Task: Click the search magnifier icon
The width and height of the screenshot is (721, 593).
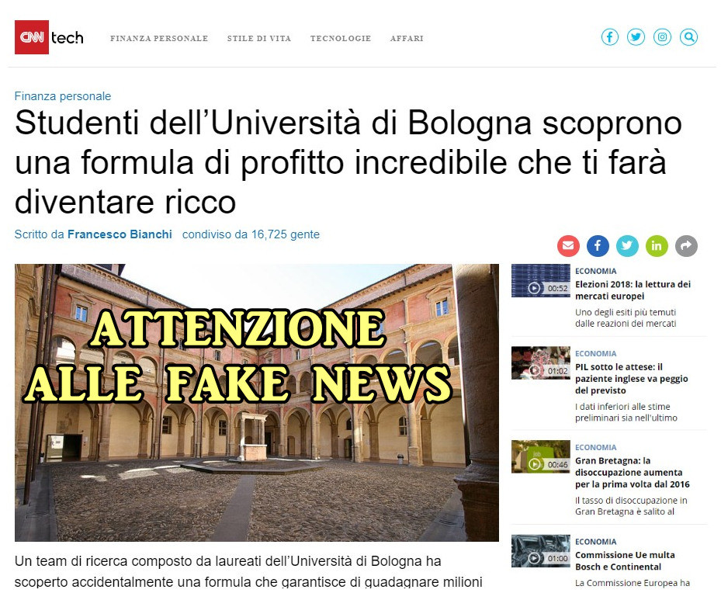Action: [689, 37]
